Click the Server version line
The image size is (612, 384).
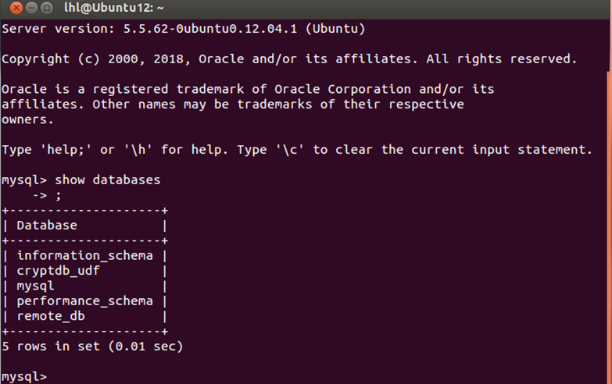(183, 29)
